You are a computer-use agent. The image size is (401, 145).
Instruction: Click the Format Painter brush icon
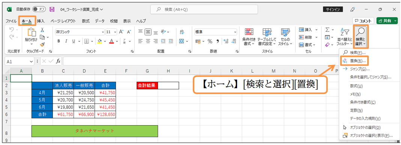(43, 44)
